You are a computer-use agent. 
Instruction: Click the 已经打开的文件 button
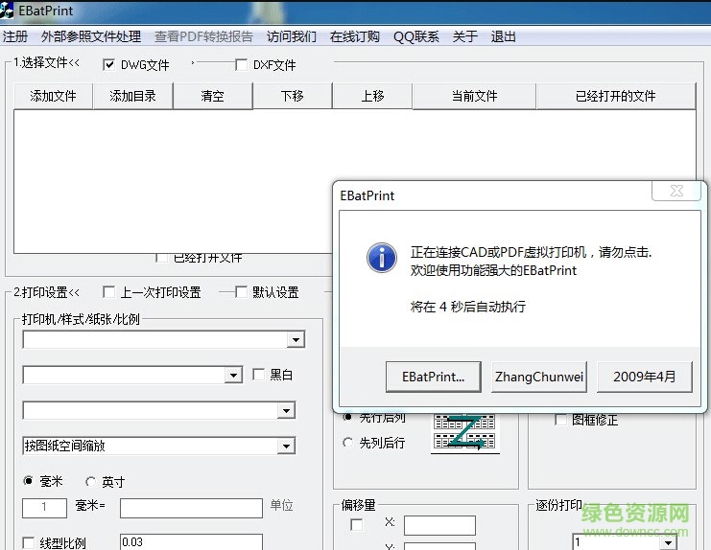616,96
